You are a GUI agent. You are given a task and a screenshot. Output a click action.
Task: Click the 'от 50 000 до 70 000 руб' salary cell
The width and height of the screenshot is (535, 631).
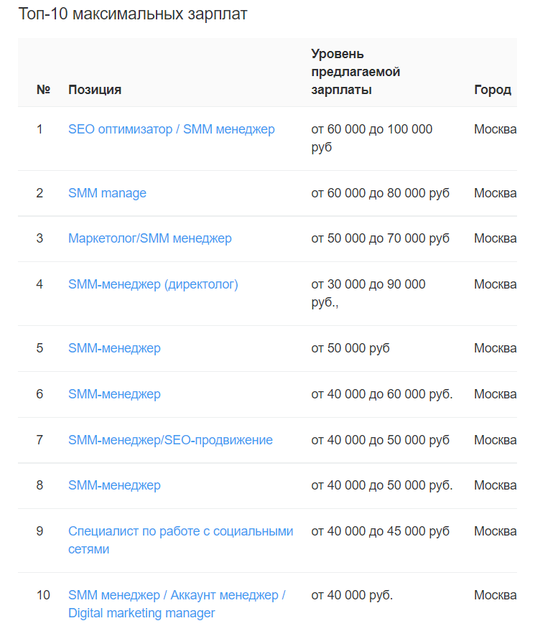tap(380, 238)
